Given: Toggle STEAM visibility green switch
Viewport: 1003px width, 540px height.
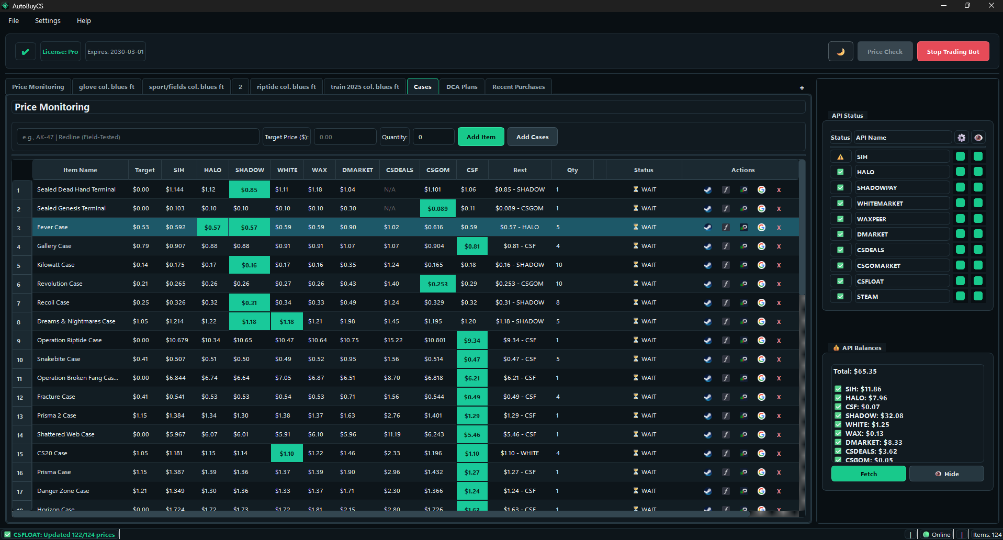Looking at the screenshot, I should coord(978,296).
